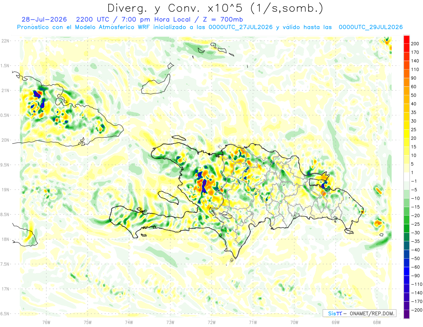Click the '20N' latitude label

click(5, 140)
